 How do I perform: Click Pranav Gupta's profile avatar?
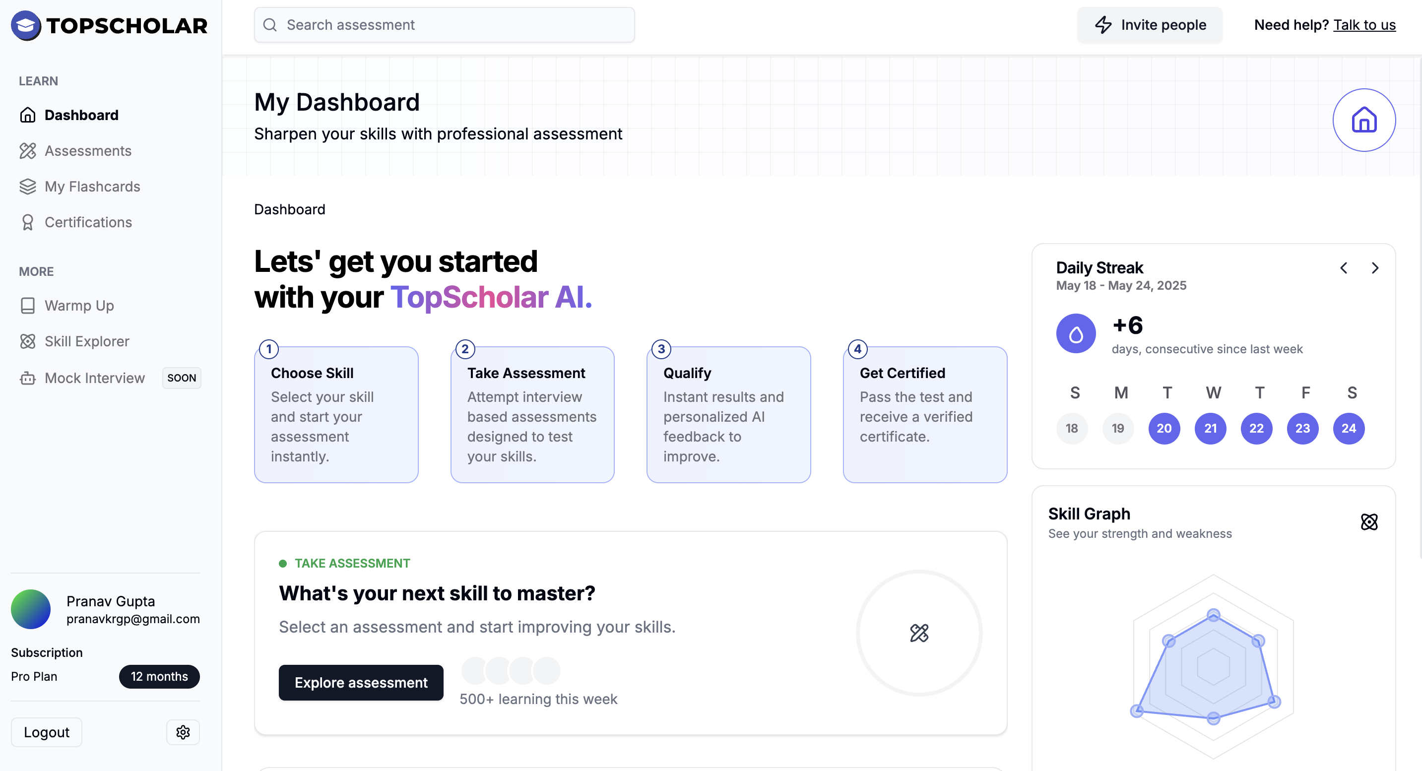tap(31, 609)
